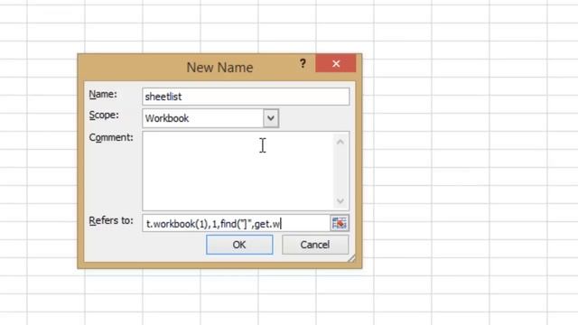Click the Workbook scope combo box
The image size is (578, 325).
pos(210,118)
